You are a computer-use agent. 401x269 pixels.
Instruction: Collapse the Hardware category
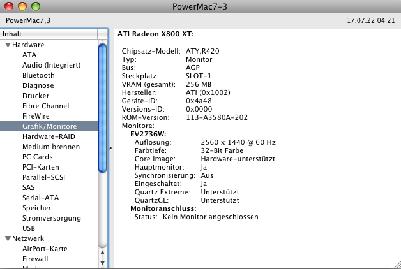coord(8,45)
